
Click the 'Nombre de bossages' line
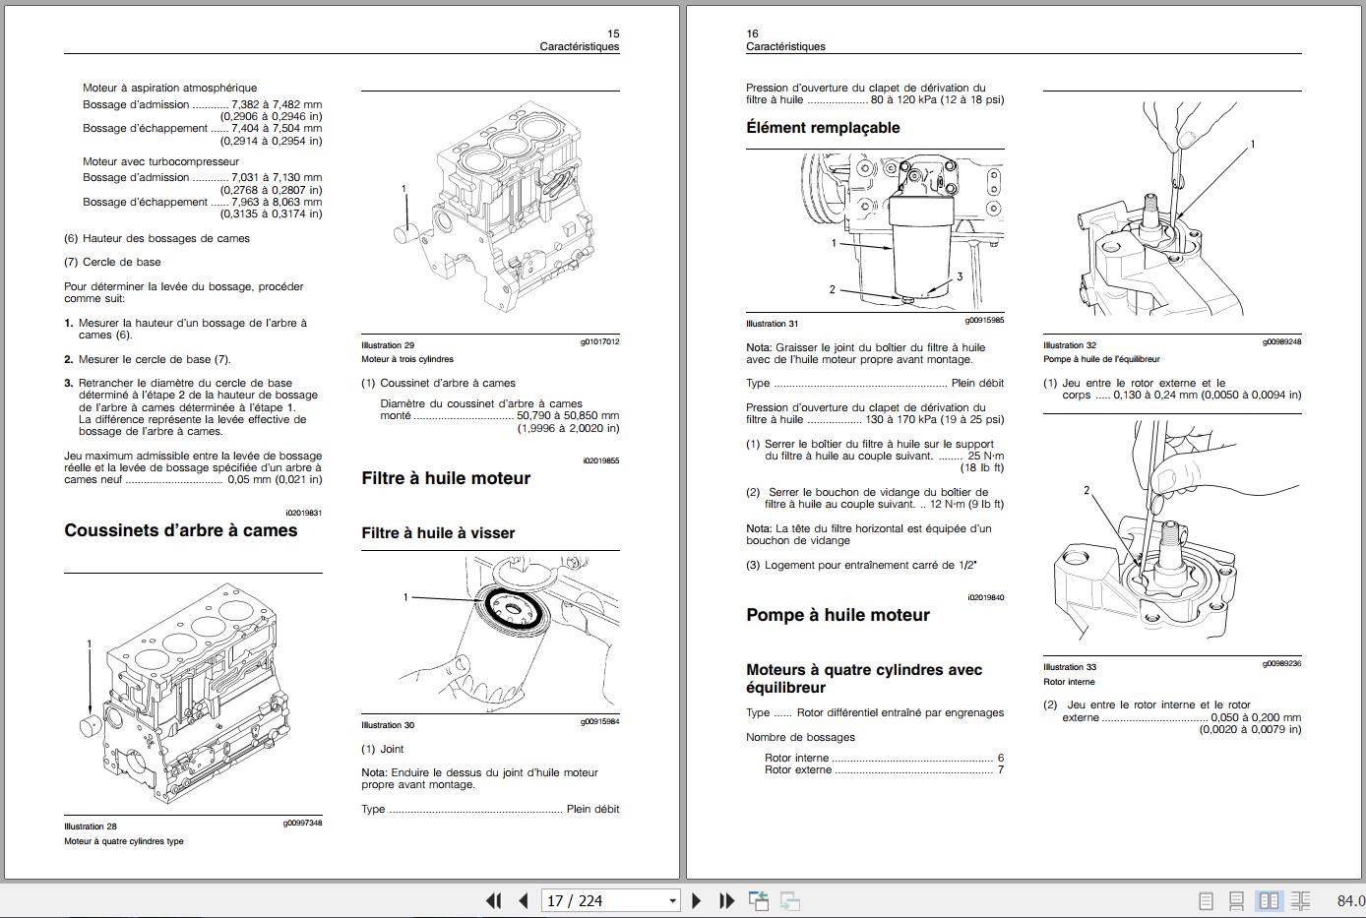(x=801, y=738)
